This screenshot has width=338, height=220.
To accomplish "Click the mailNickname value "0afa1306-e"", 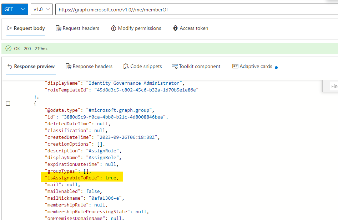I will click(105, 198).
